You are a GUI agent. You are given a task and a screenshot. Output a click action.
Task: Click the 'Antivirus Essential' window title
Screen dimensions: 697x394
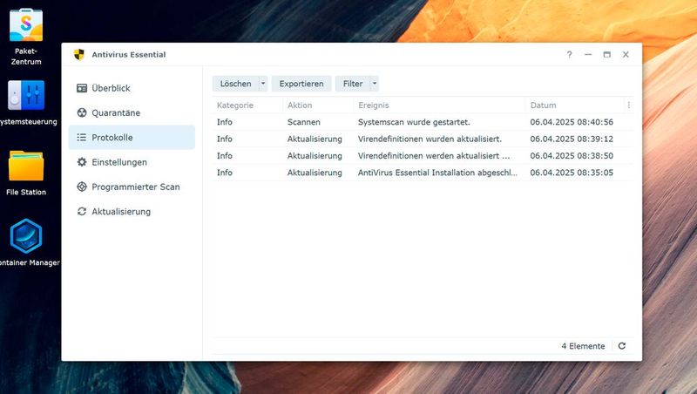point(129,54)
